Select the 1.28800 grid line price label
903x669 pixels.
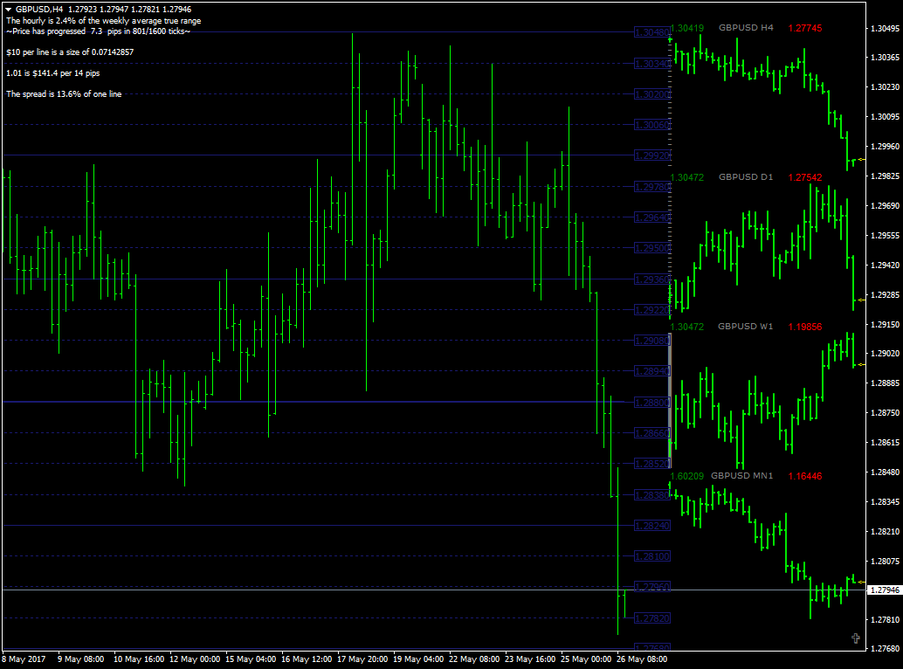click(x=651, y=403)
